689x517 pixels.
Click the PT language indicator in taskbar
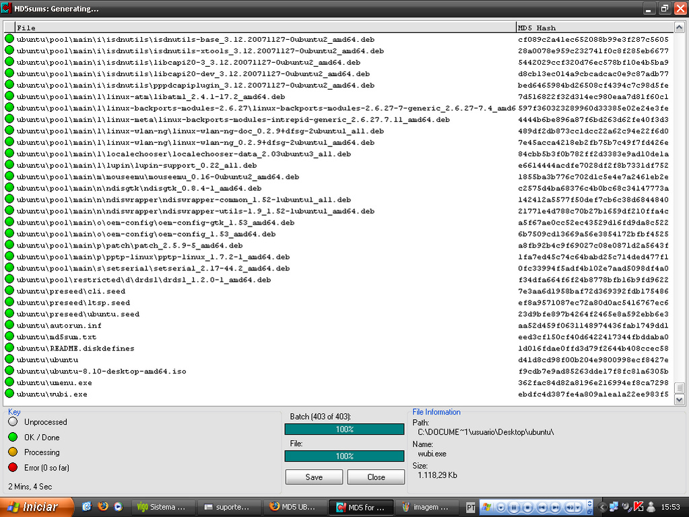tap(471, 508)
